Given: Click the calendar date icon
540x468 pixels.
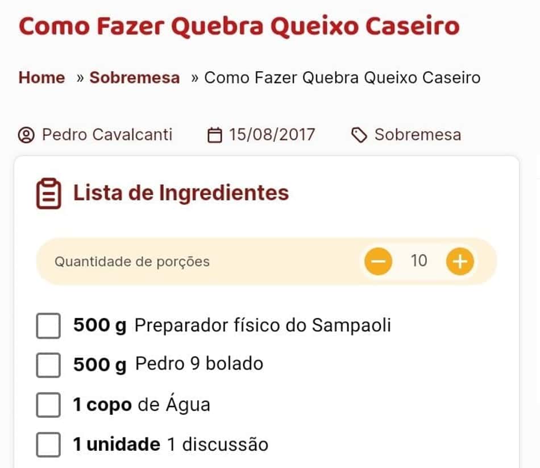Looking at the screenshot, I should click(x=214, y=135).
